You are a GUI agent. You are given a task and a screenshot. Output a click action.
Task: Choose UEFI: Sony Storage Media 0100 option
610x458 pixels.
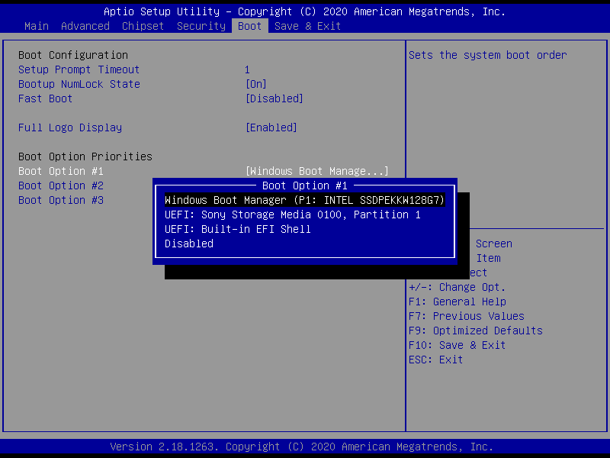pos(292,214)
